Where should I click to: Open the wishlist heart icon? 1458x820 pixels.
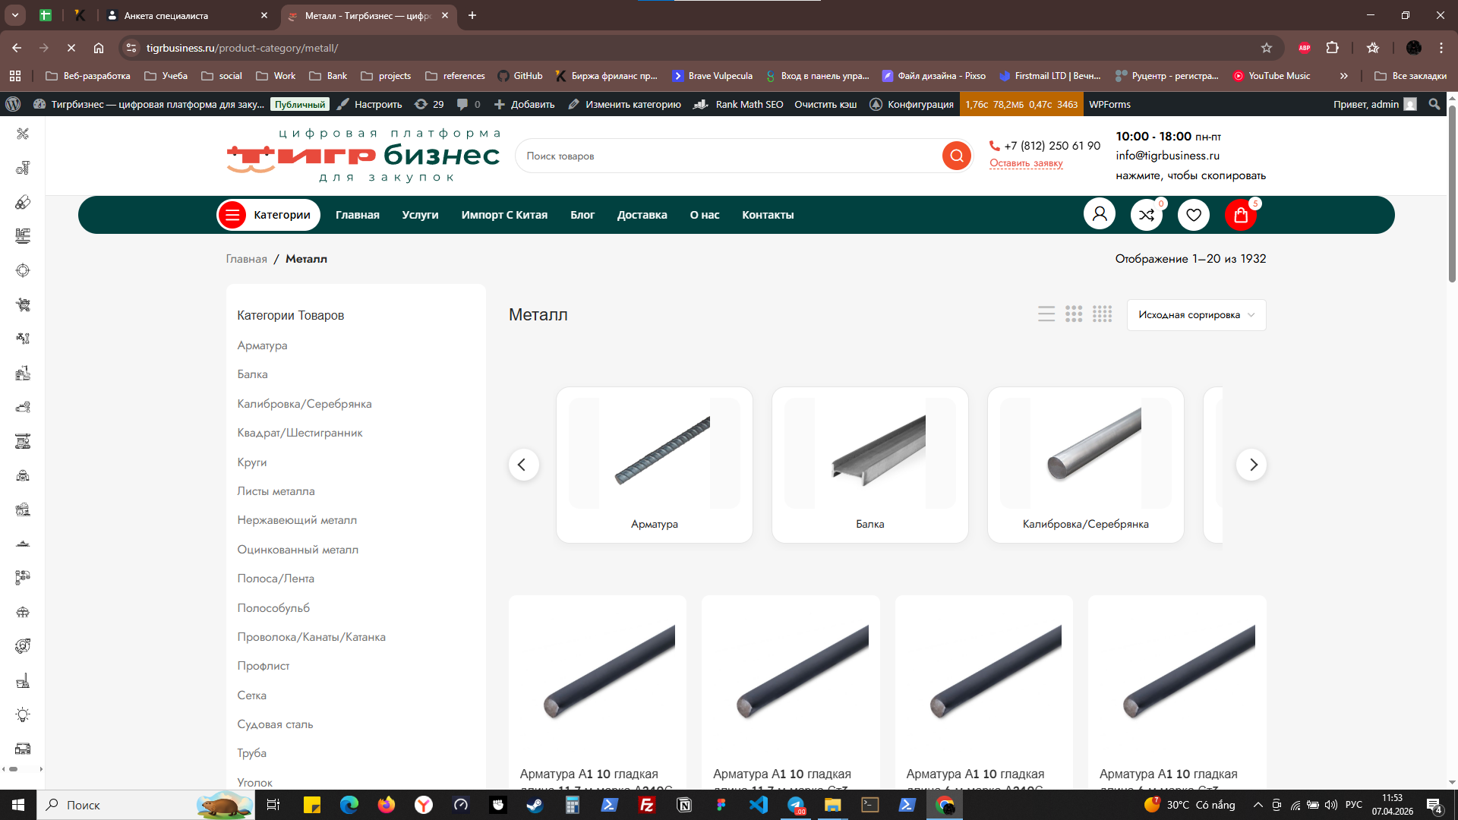click(1194, 215)
